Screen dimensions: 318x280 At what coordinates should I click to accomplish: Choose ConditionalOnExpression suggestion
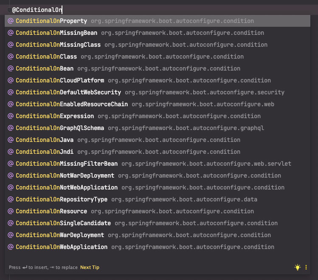pos(158,116)
